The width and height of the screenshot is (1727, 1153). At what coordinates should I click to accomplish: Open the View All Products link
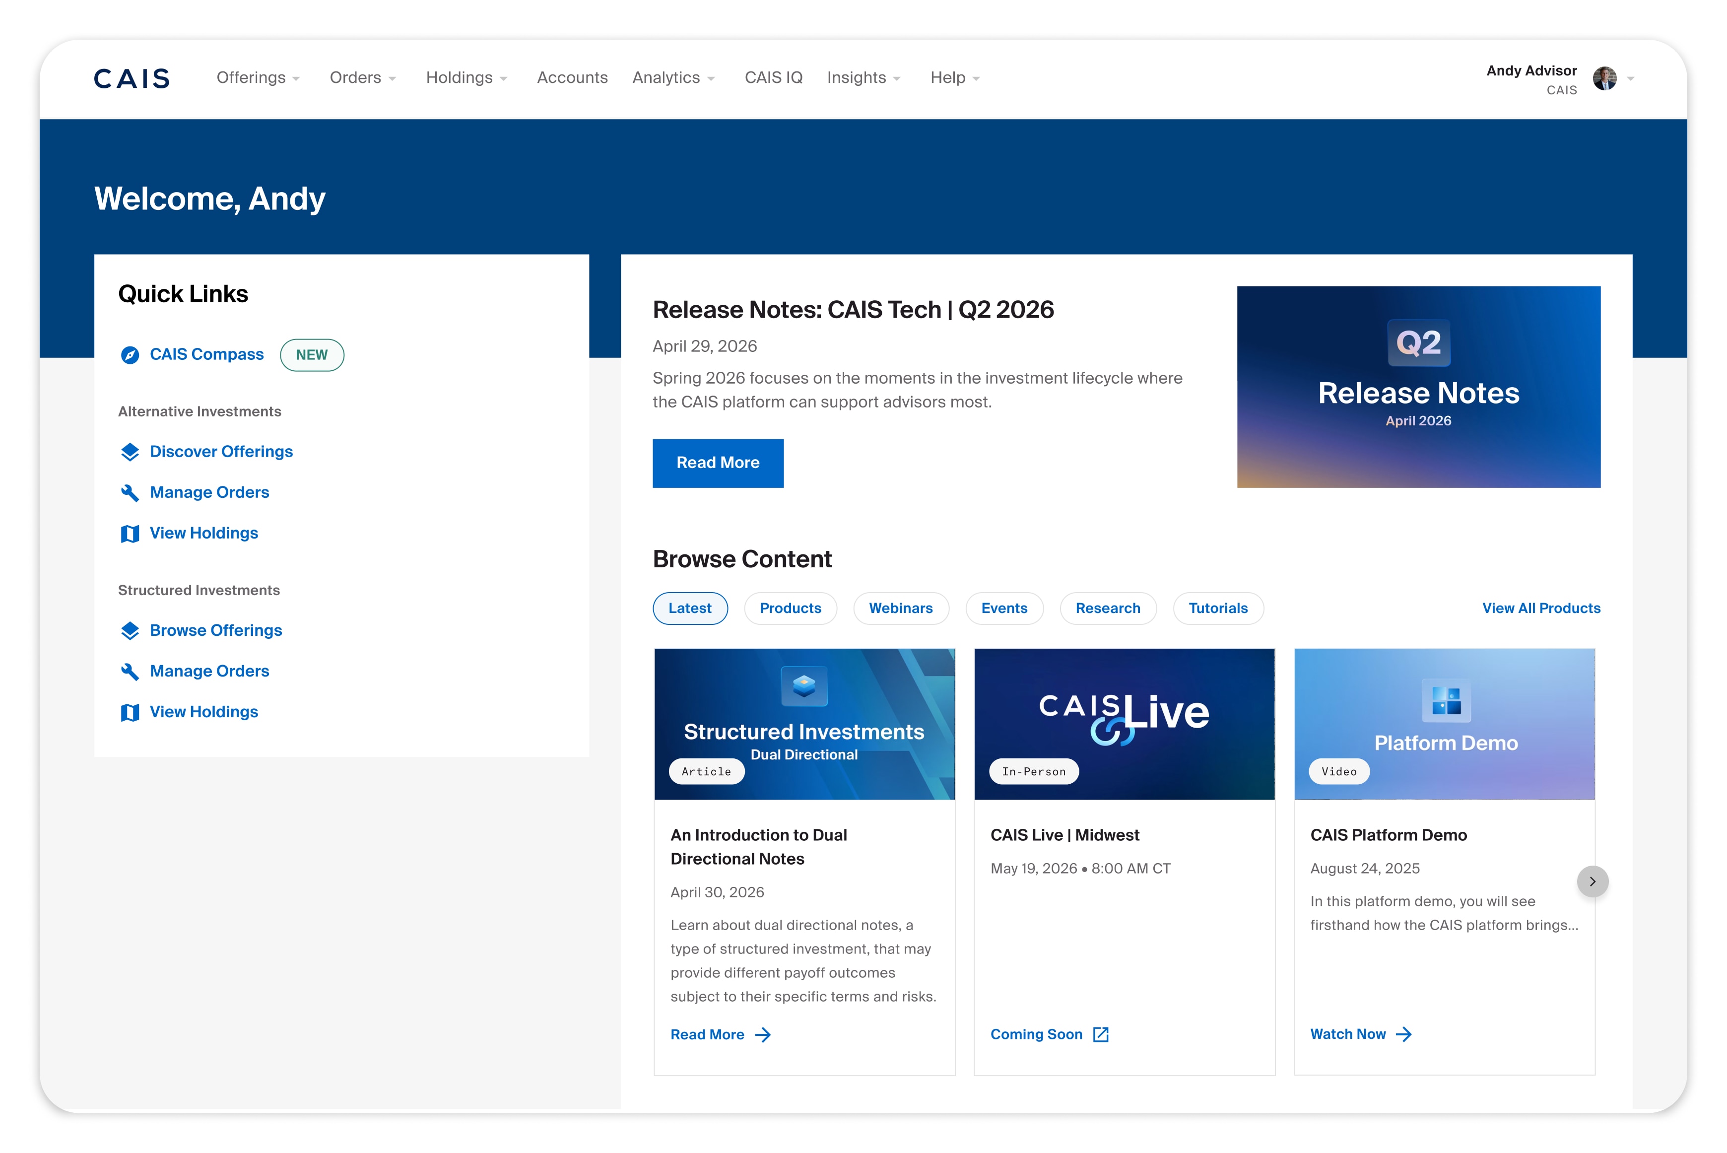pos(1541,609)
